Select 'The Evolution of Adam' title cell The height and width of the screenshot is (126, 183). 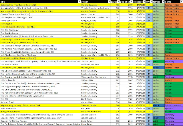click(41, 124)
